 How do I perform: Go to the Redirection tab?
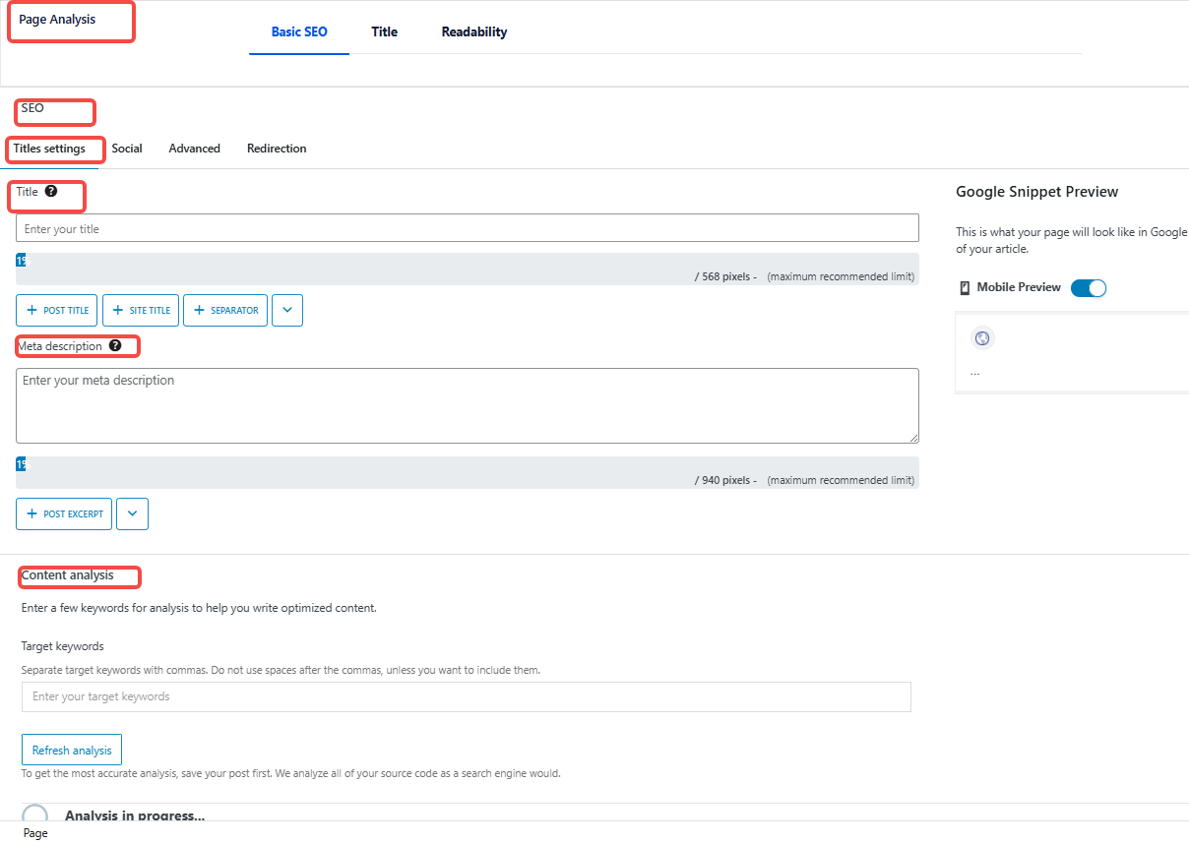coord(277,149)
